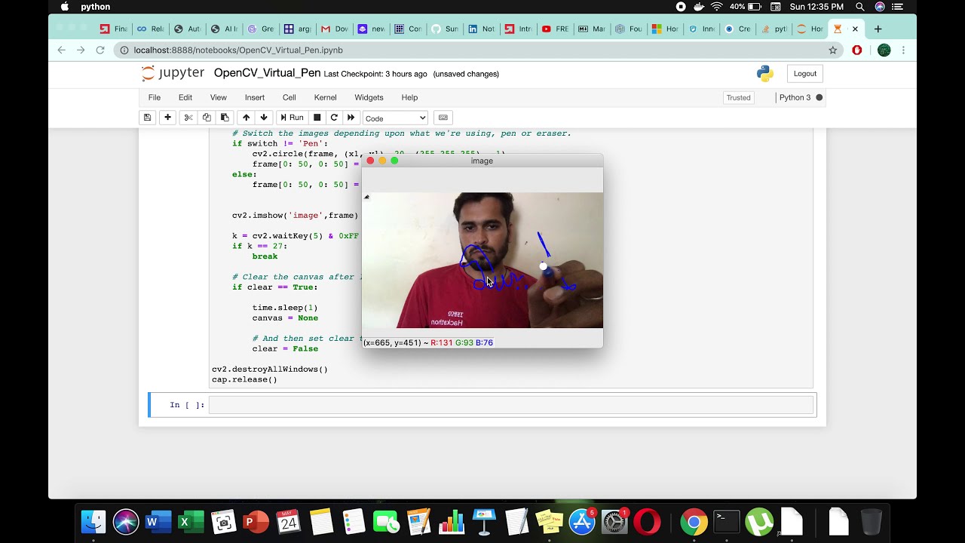Run the current cell
This screenshot has height=543, width=965.
coord(292,118)
